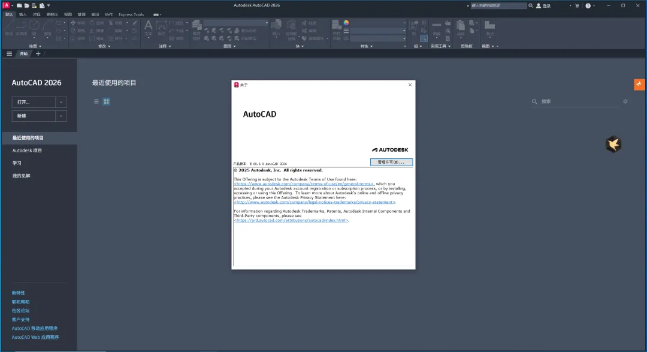The height and width of the screenshot is (352, 647).
Task: Select the 文字 (Text) tool with big A
Action: tap(148, 28)
